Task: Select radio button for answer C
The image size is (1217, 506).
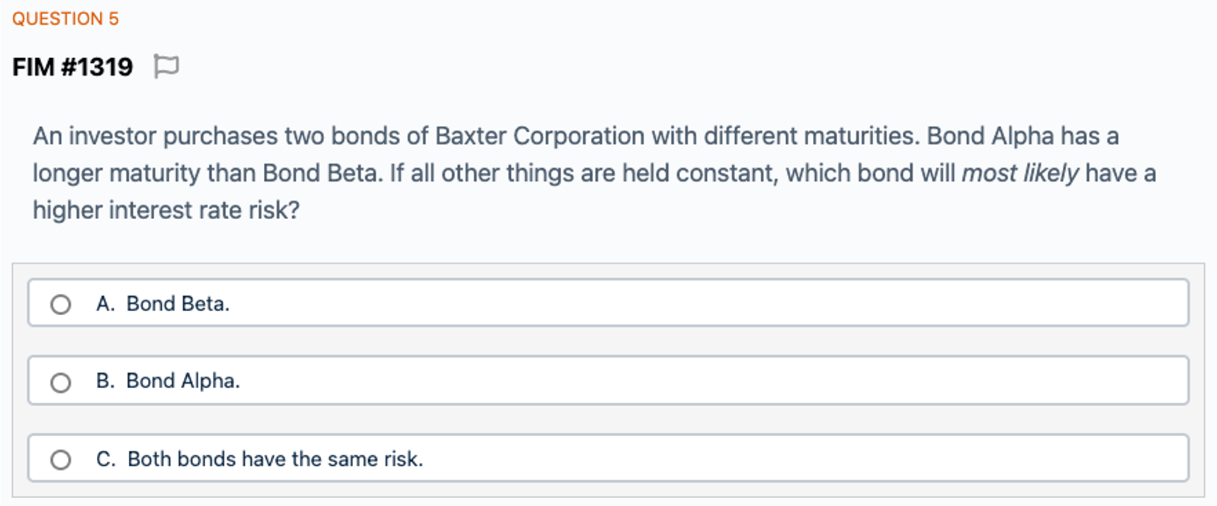Action: pyautogui.click(x=61, y=460)
